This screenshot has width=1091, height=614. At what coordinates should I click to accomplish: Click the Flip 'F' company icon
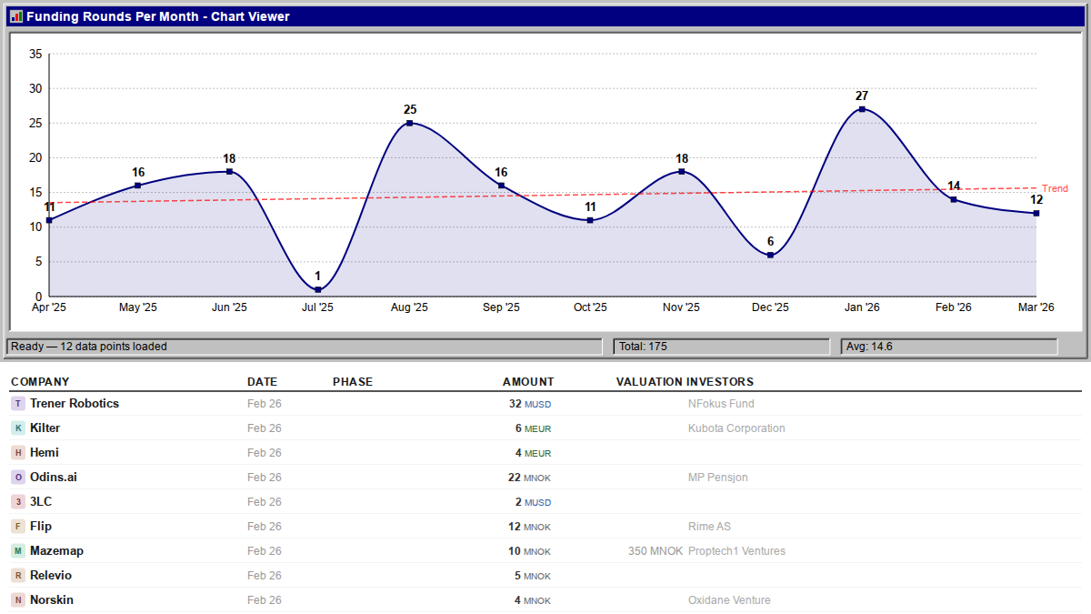click(x=18, y=527)
